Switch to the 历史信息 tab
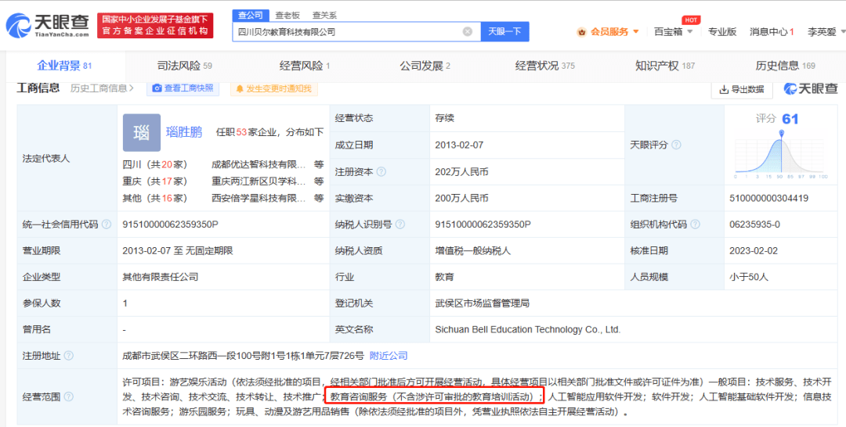The width and height of the screenshot is (846, 427). click(x=786, y=66)
